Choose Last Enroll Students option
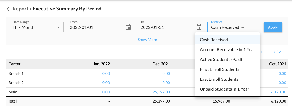The image size is (292, 112). (219, 79)
